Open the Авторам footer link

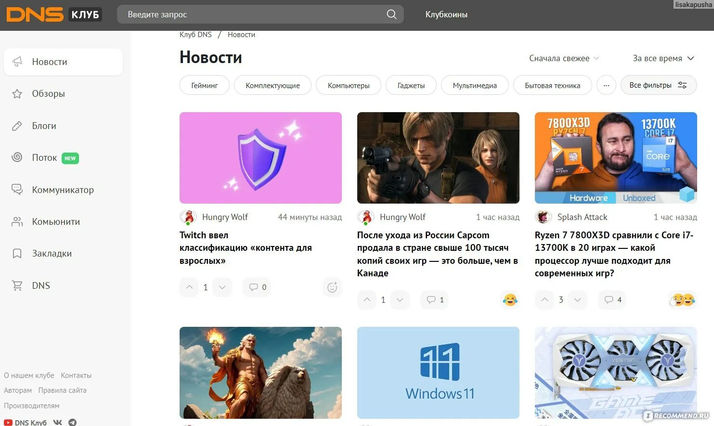(18, 390)
